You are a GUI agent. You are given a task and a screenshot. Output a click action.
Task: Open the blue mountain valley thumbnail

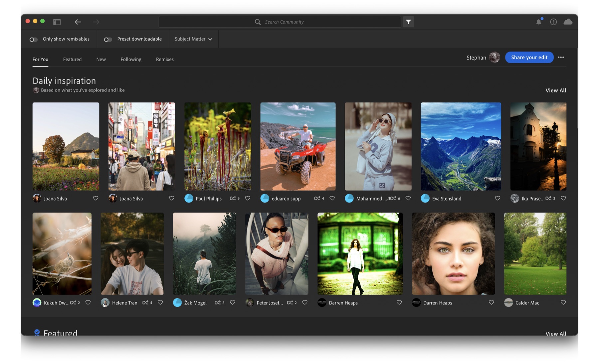[x=461, y=146]
